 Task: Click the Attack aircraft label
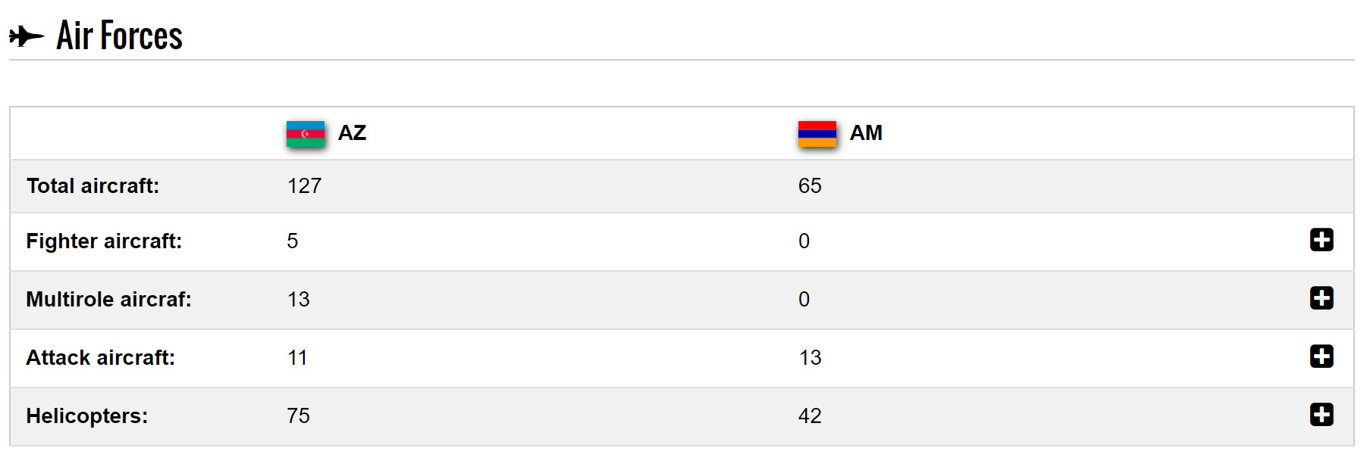pos(100,358)
